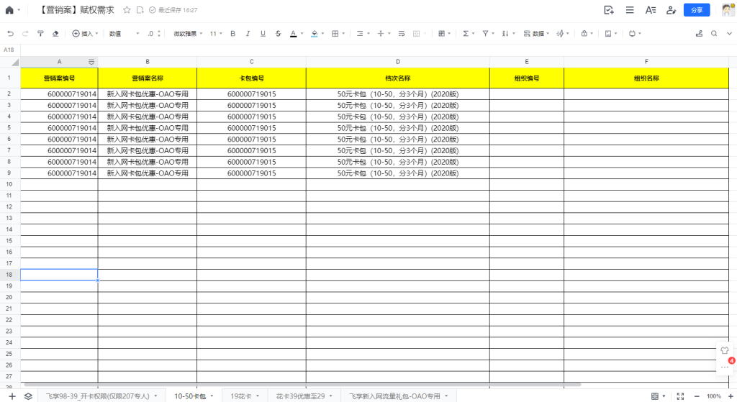The width and height of the screenshot is (737, 402).
Task: Click the undo arrow in the toolbar
Action: coord(10,34)
